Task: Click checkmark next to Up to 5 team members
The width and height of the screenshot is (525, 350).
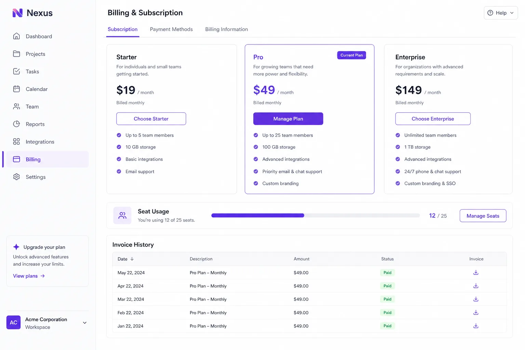Action: point(119,135)
